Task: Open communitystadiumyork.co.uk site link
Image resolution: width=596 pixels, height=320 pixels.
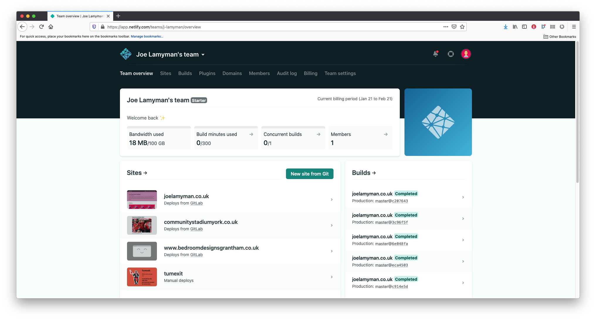Action: point(201,222)
